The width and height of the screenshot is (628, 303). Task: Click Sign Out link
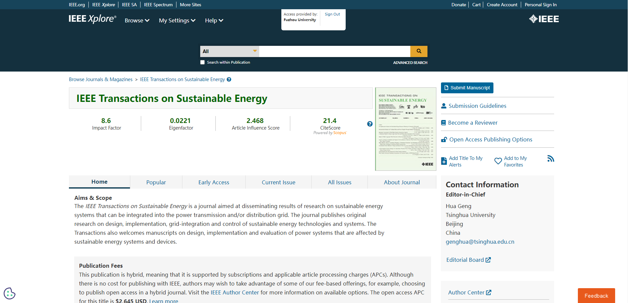332,14
